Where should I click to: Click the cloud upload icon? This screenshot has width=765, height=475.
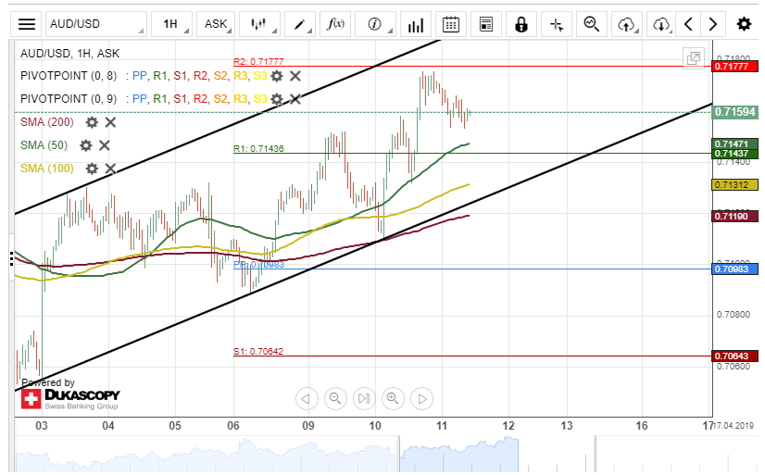tap(626, 24)
